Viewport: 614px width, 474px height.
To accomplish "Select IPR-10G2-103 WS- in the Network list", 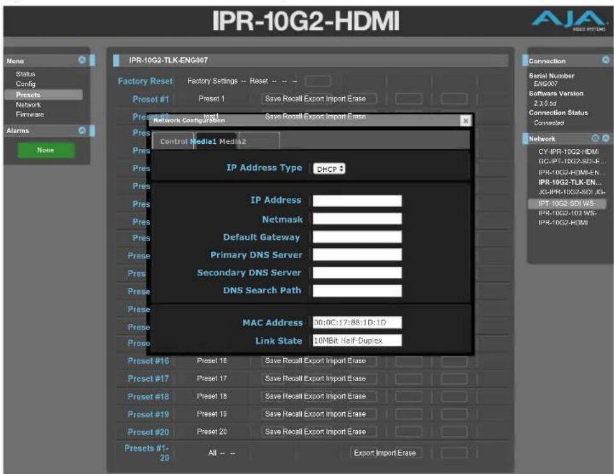I will click(568, 213).
